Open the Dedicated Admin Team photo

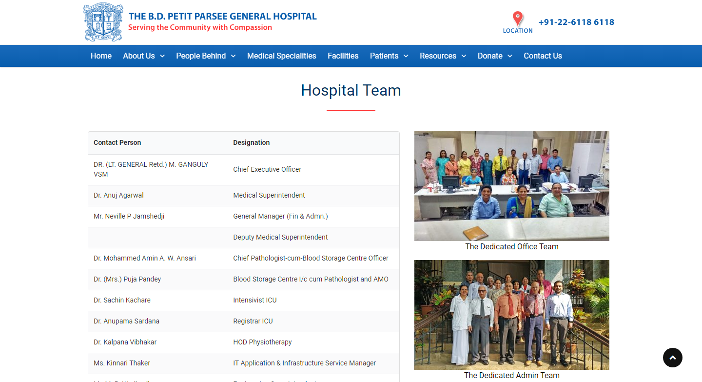point(512,315)
